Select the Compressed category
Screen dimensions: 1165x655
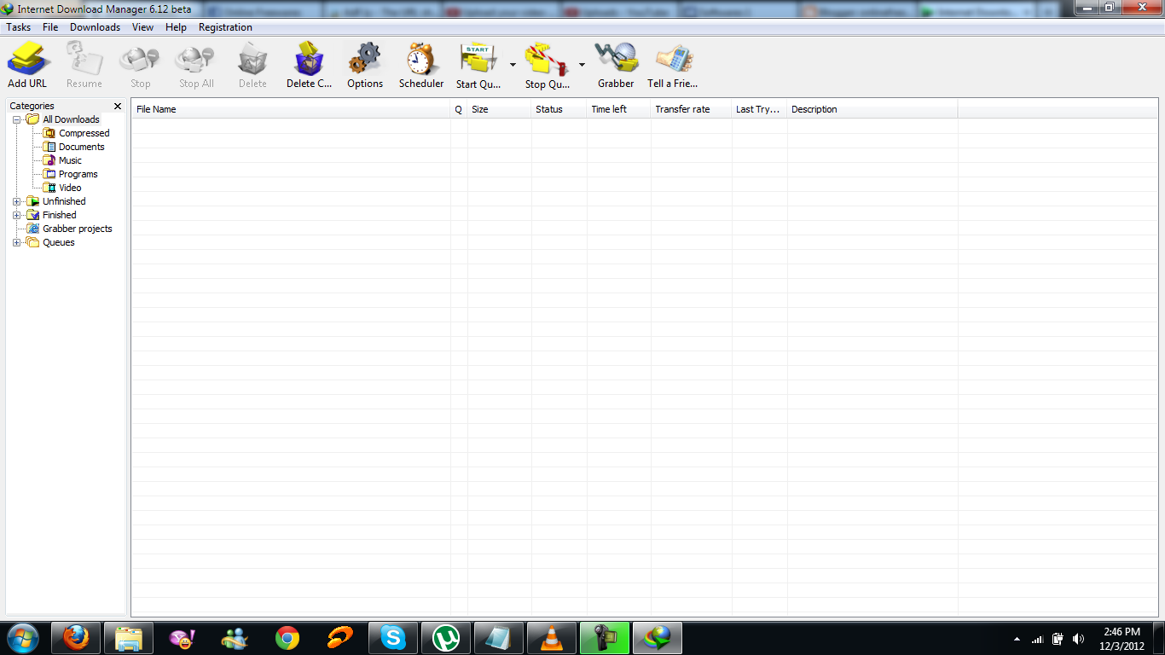(x=83, y=132)
